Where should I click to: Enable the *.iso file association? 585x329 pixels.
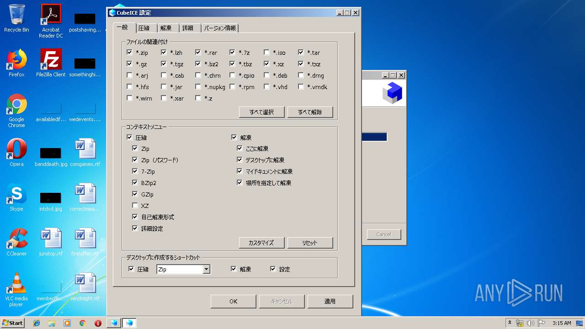[266, 53]
